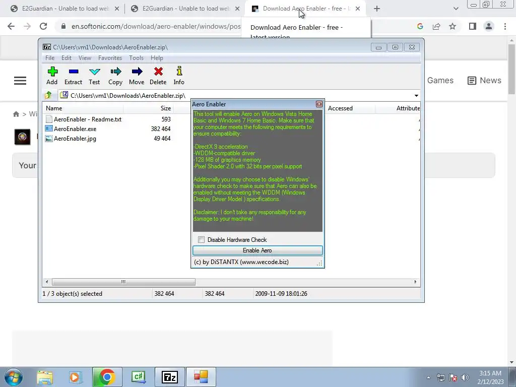
Task: Click the tab search dropdown arrow in Chrome
Action: point(456,9)
